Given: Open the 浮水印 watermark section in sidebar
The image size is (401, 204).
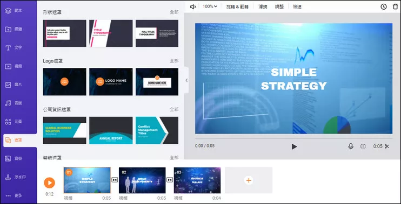Looking at the screenshot, I should (x=15, y=177).
